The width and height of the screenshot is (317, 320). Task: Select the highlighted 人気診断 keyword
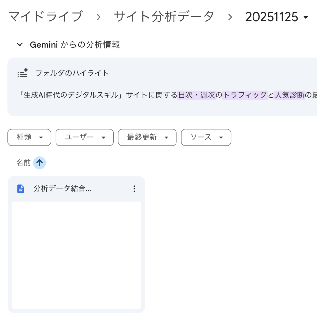[289, 95]
